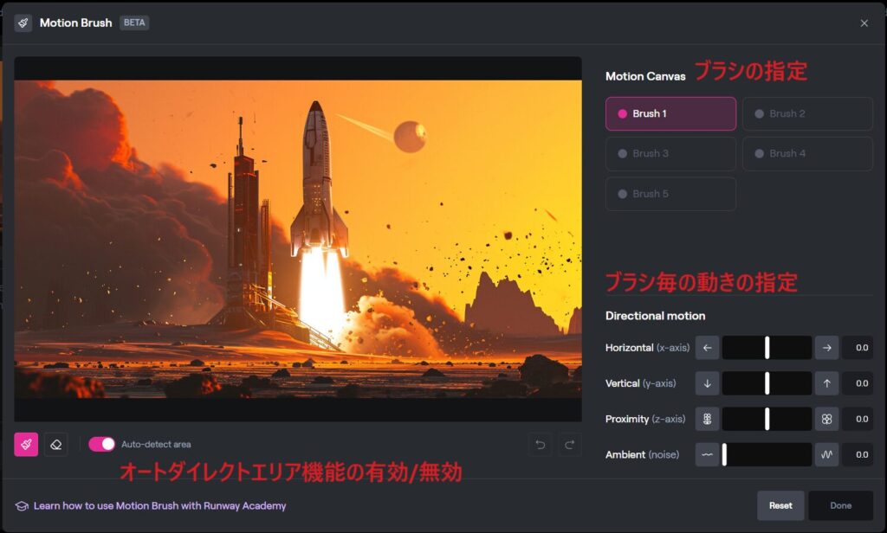Redo the brush stroke
The image size is (887, 533).
pyautogui.click(x=570, y=445)
